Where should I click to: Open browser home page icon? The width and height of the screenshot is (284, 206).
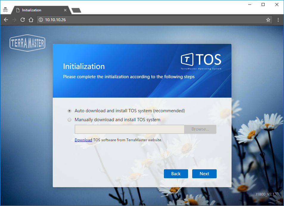click(31, 20)
